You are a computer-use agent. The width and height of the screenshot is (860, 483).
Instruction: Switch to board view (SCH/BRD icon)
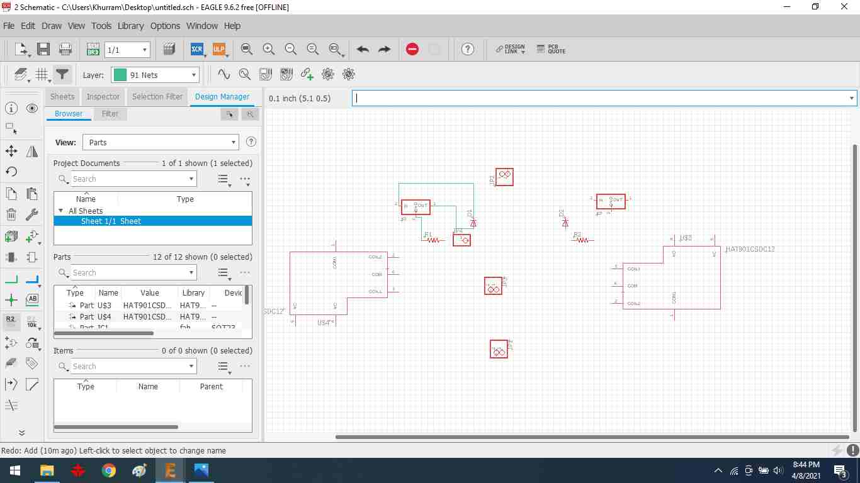(93, 49)
